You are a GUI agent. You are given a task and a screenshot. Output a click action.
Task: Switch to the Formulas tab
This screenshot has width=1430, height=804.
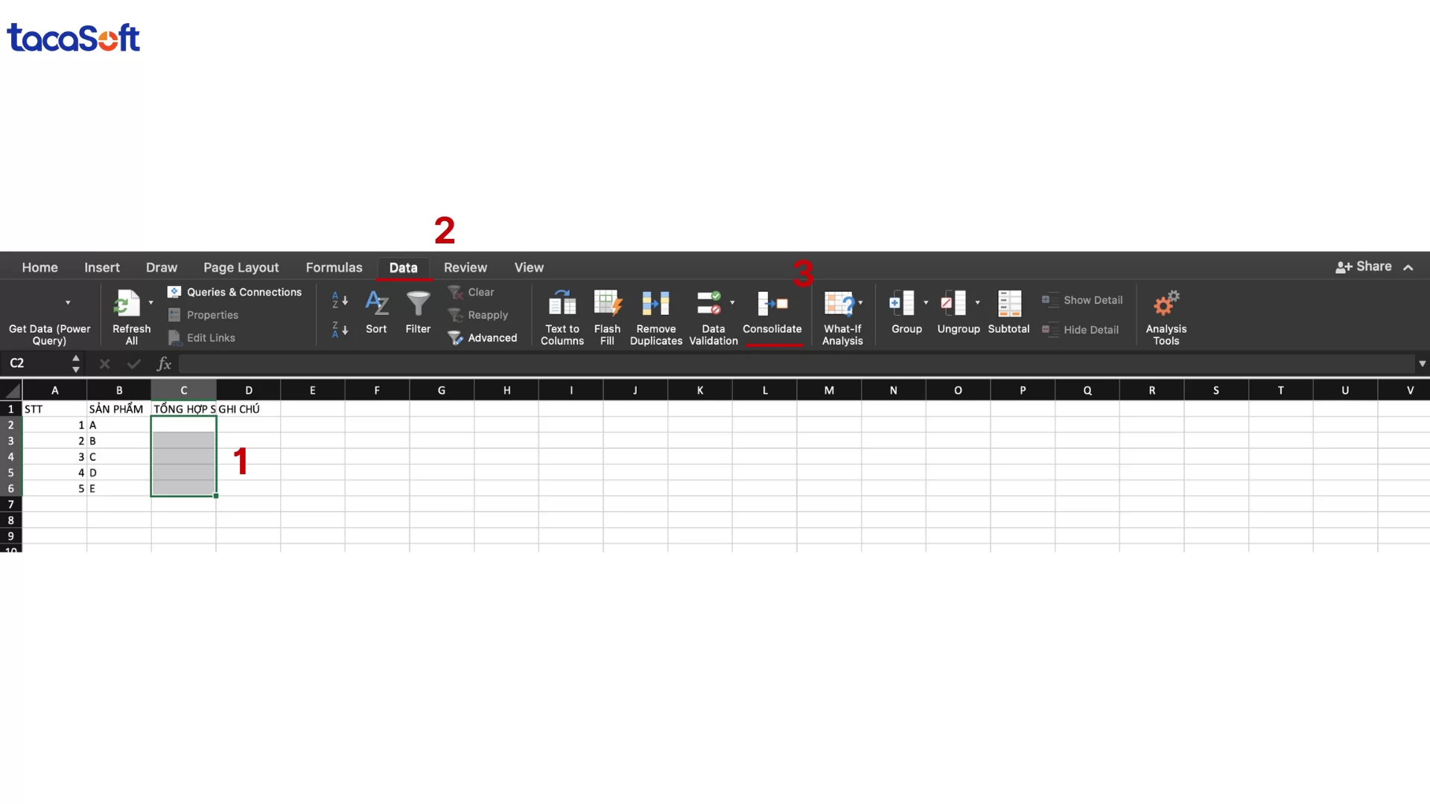pos(334,267)
